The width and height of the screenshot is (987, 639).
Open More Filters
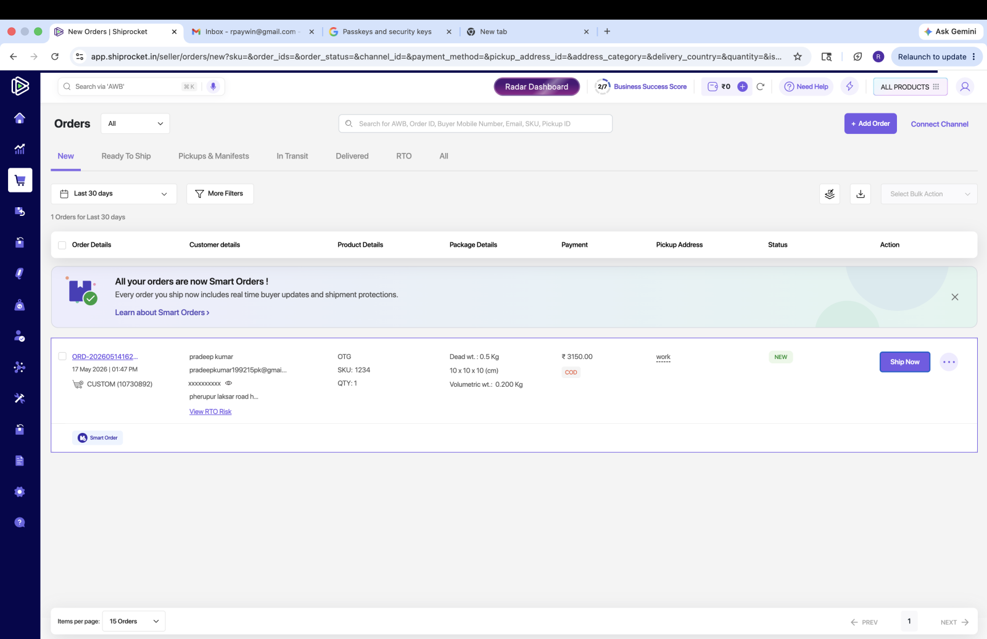click(x=220, y=194)
